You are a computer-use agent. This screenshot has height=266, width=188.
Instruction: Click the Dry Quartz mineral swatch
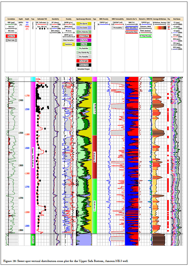(83, 24)
